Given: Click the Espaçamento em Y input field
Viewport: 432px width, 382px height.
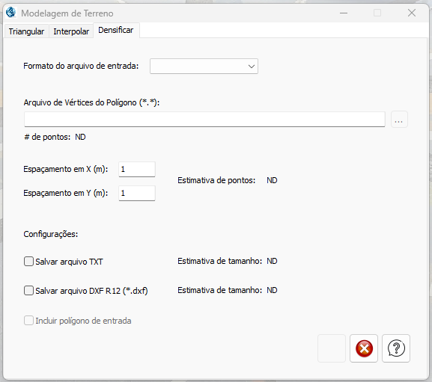Looking at the screenshot, I should (137, 193).
